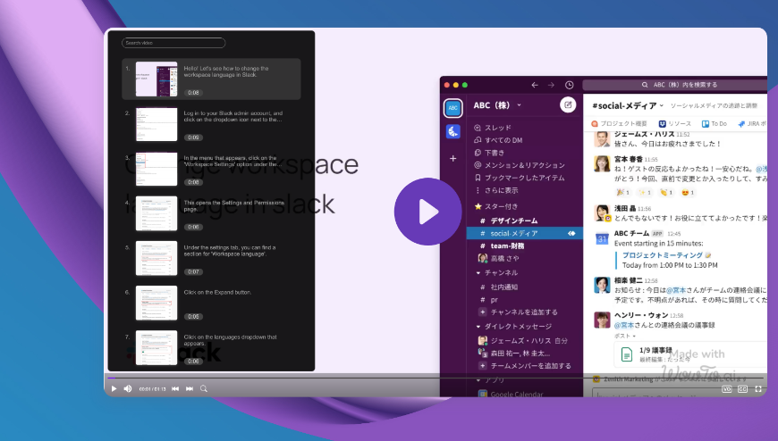Click the @宮本 mention in 相楽 健二 message
The width and height of the screenshot is (778, 441).
[676, 290]
